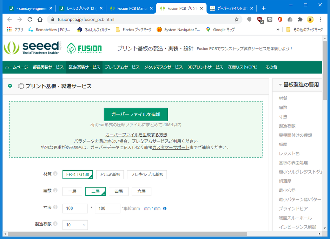Select FR-4 TG130 material option

(78, 175)
